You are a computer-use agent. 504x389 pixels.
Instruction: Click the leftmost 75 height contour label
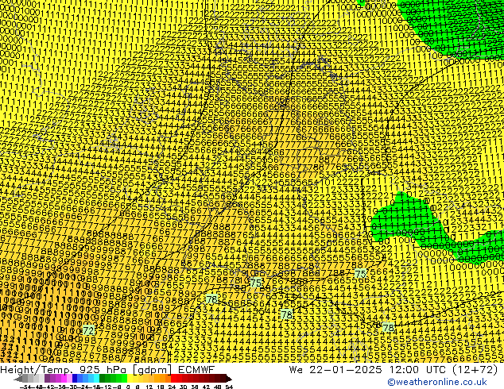tap(256, 283)
